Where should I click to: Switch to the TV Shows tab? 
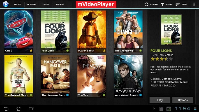click(x=31, y=4)
